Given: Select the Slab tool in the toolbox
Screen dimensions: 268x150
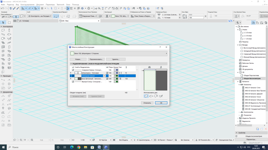Looking at the screenshot, I should [9, 34].
